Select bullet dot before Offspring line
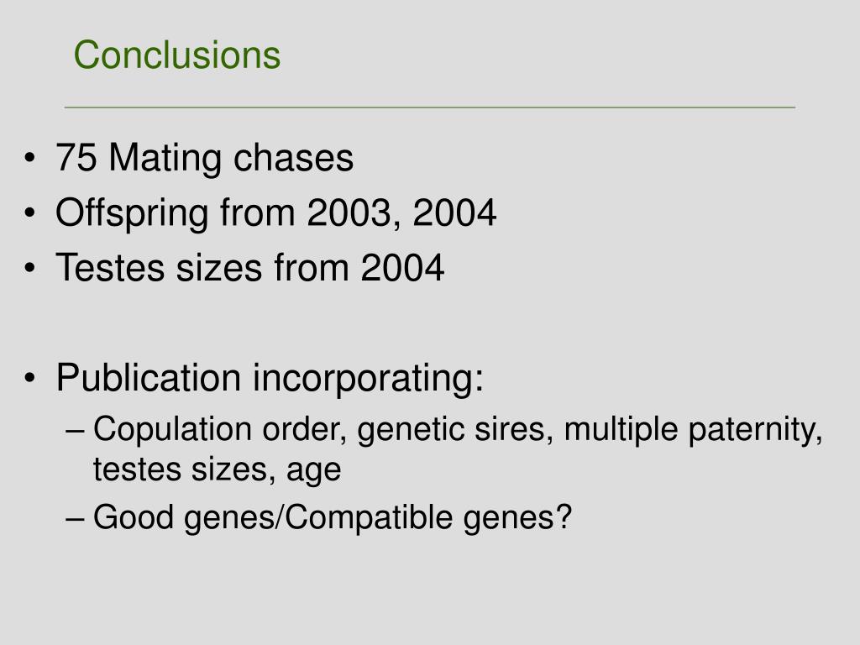This screenshot has height=645, width=860. coord(29,212)
